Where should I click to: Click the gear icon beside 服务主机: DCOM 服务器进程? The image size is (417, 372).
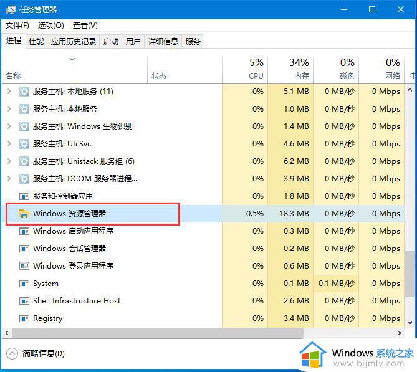pyautogui.click(x=24, y=179)
